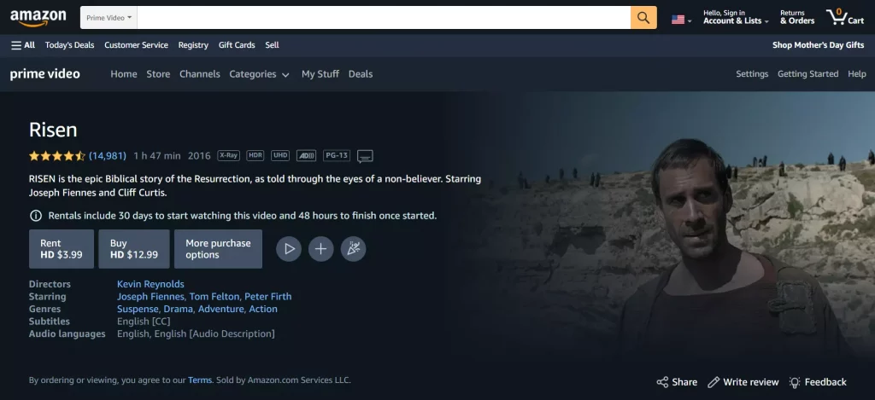This screenshot has height=400, width=875.
Task: Click the HDR badge
Action: tap(255, 155)
